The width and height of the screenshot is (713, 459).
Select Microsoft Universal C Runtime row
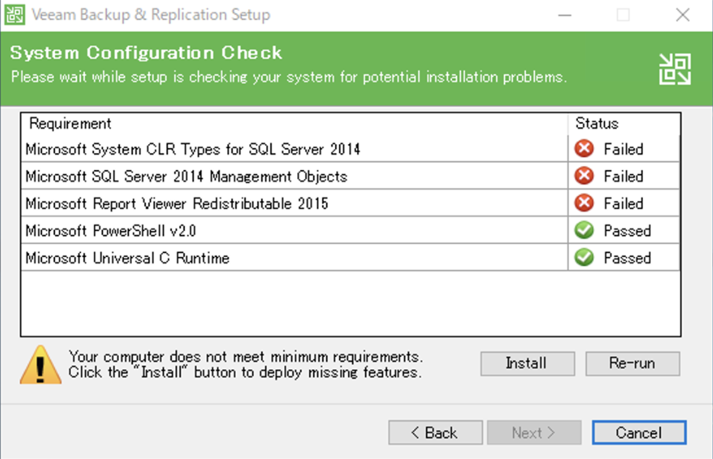pyautogui.click(x=350, y=258)
